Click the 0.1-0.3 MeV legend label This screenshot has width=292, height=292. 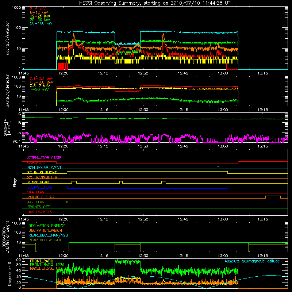[x=42, y=78]
